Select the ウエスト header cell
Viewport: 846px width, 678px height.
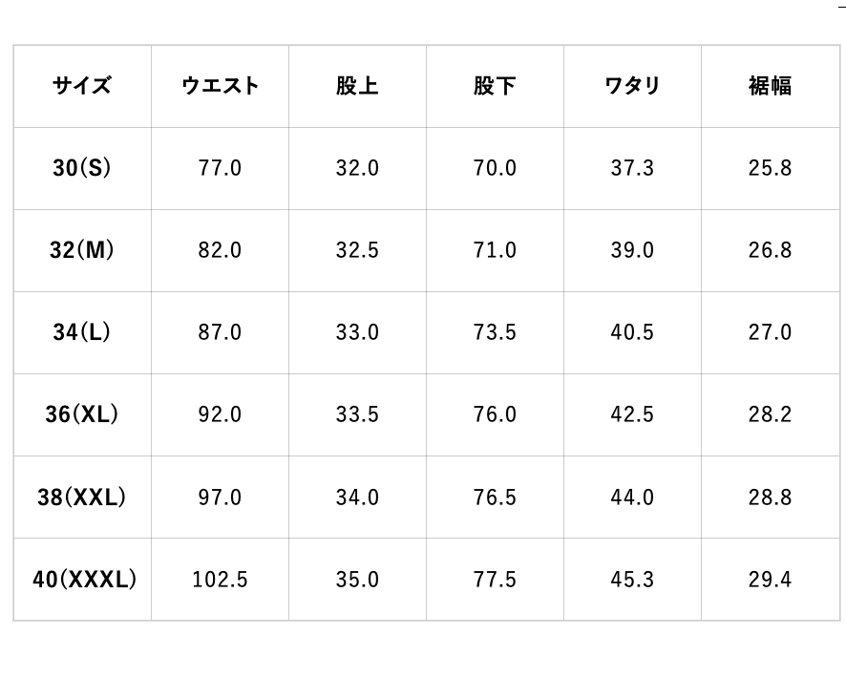(220, 86)
